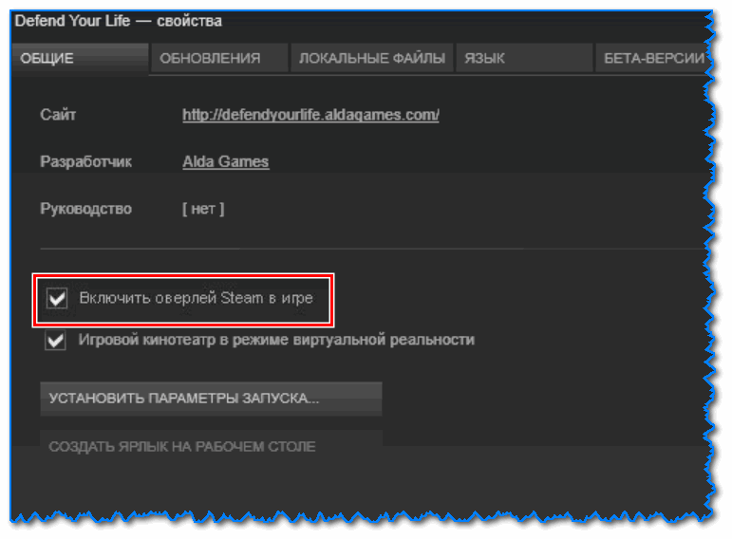Open the ОБНОВЛЕНИЯ tab
The image size is (732, 539).
coord(219,58)
